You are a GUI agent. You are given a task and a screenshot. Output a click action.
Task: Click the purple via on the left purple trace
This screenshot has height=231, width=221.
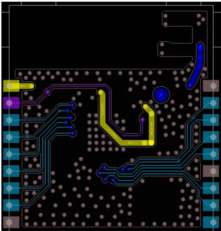pos(47,92)
